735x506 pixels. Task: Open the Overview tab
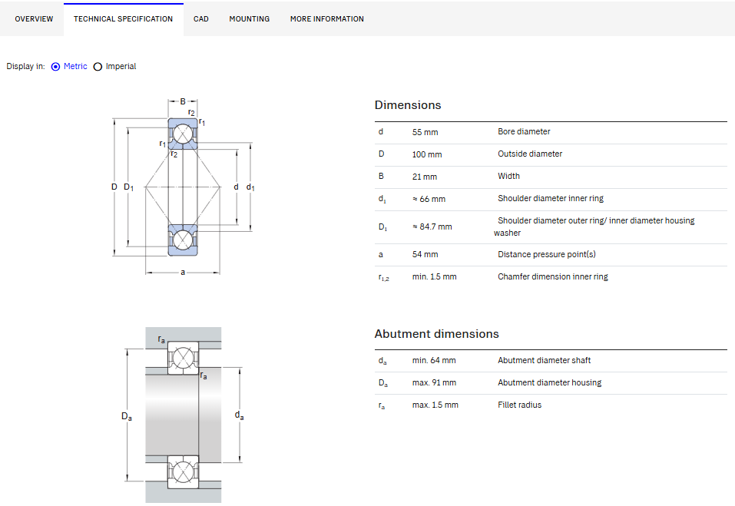[34, 18]
